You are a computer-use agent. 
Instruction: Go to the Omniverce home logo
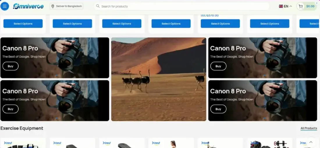coord(28,6)
